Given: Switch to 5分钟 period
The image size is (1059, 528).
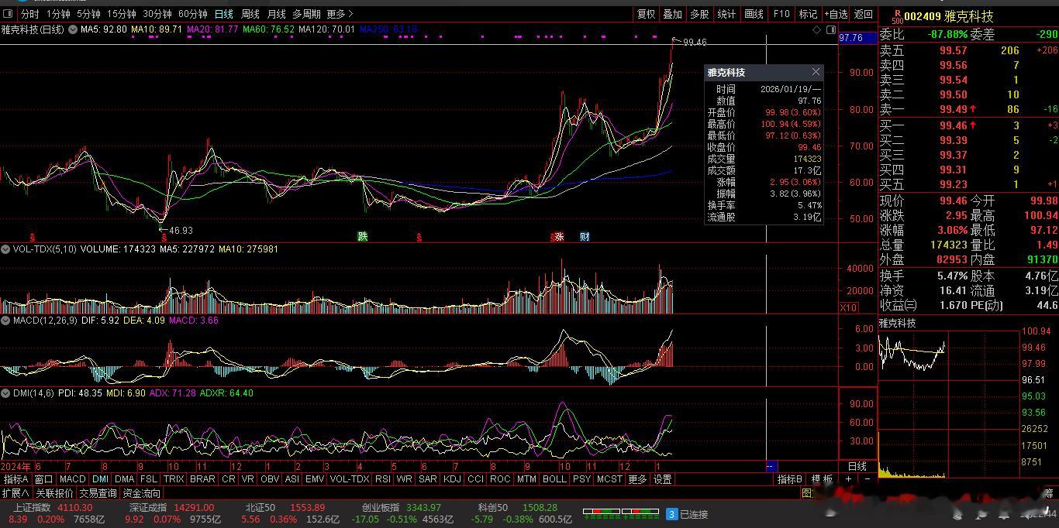Looking at the screenshot, I should pyautogui.click(x=88, y=14).
